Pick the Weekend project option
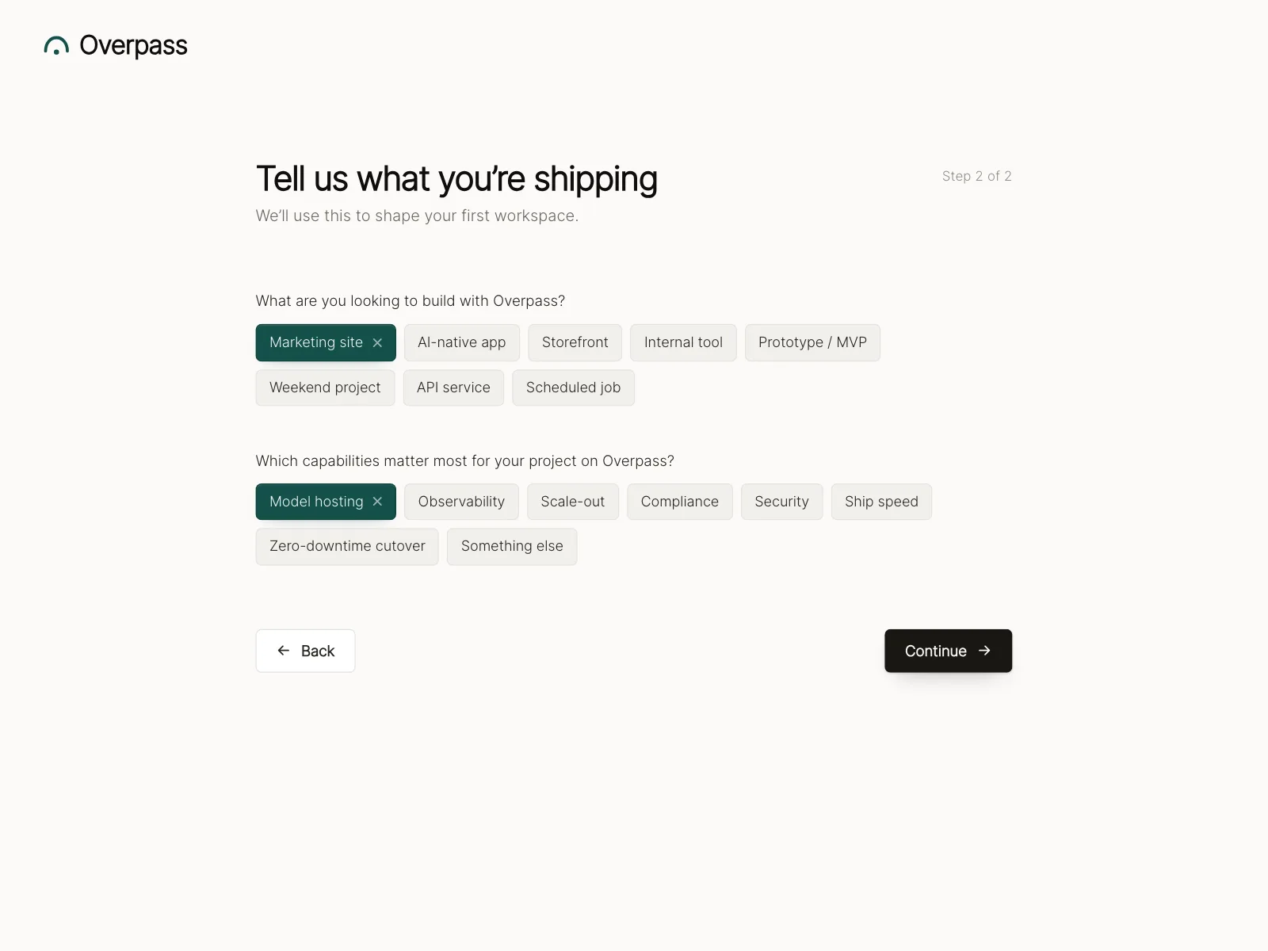 325,388
